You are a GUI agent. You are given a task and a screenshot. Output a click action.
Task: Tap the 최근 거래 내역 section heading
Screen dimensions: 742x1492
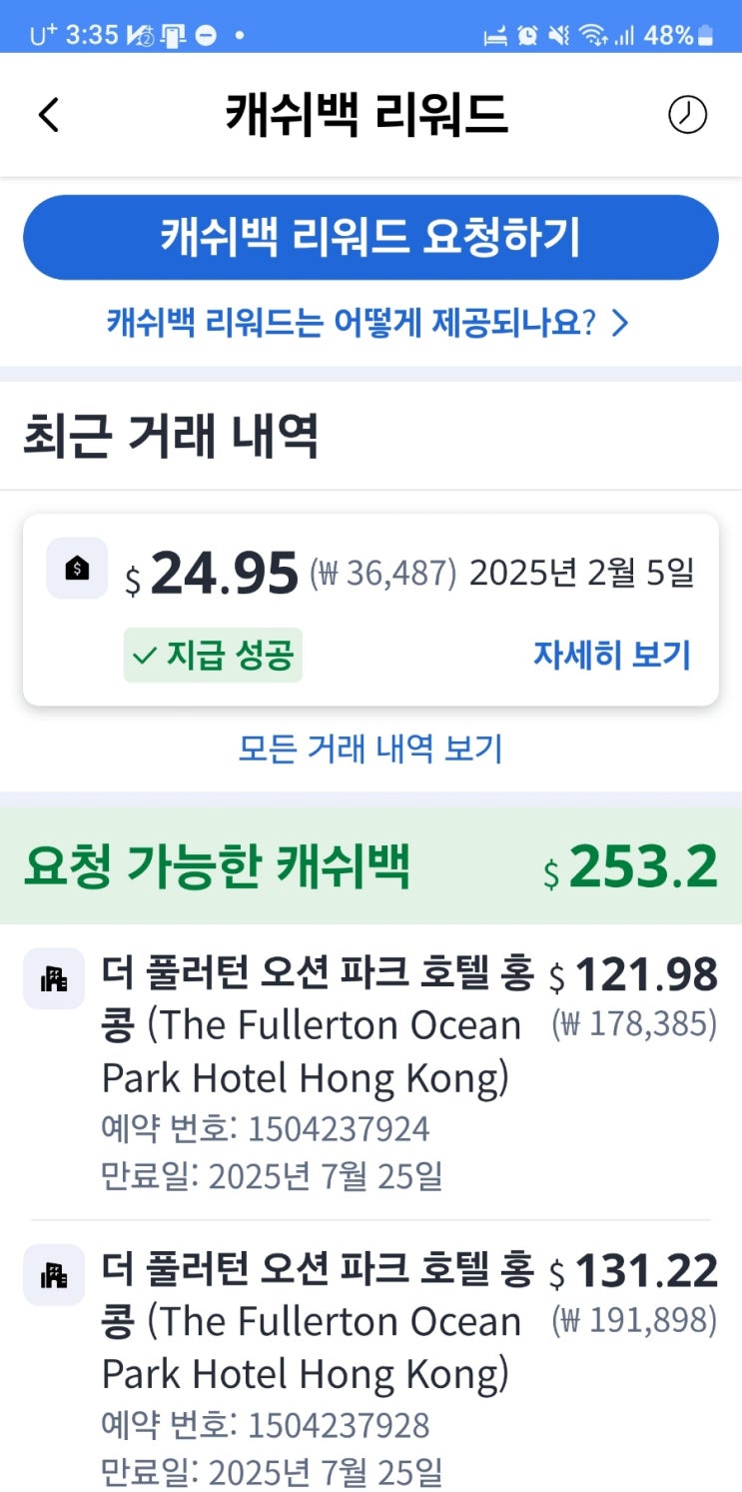pos(171,437)
